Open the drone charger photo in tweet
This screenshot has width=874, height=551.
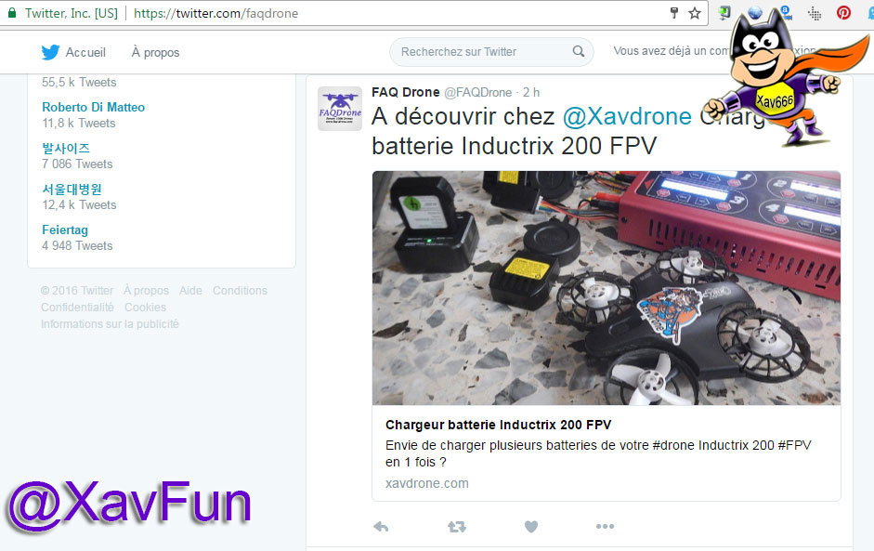coord(607,288)
